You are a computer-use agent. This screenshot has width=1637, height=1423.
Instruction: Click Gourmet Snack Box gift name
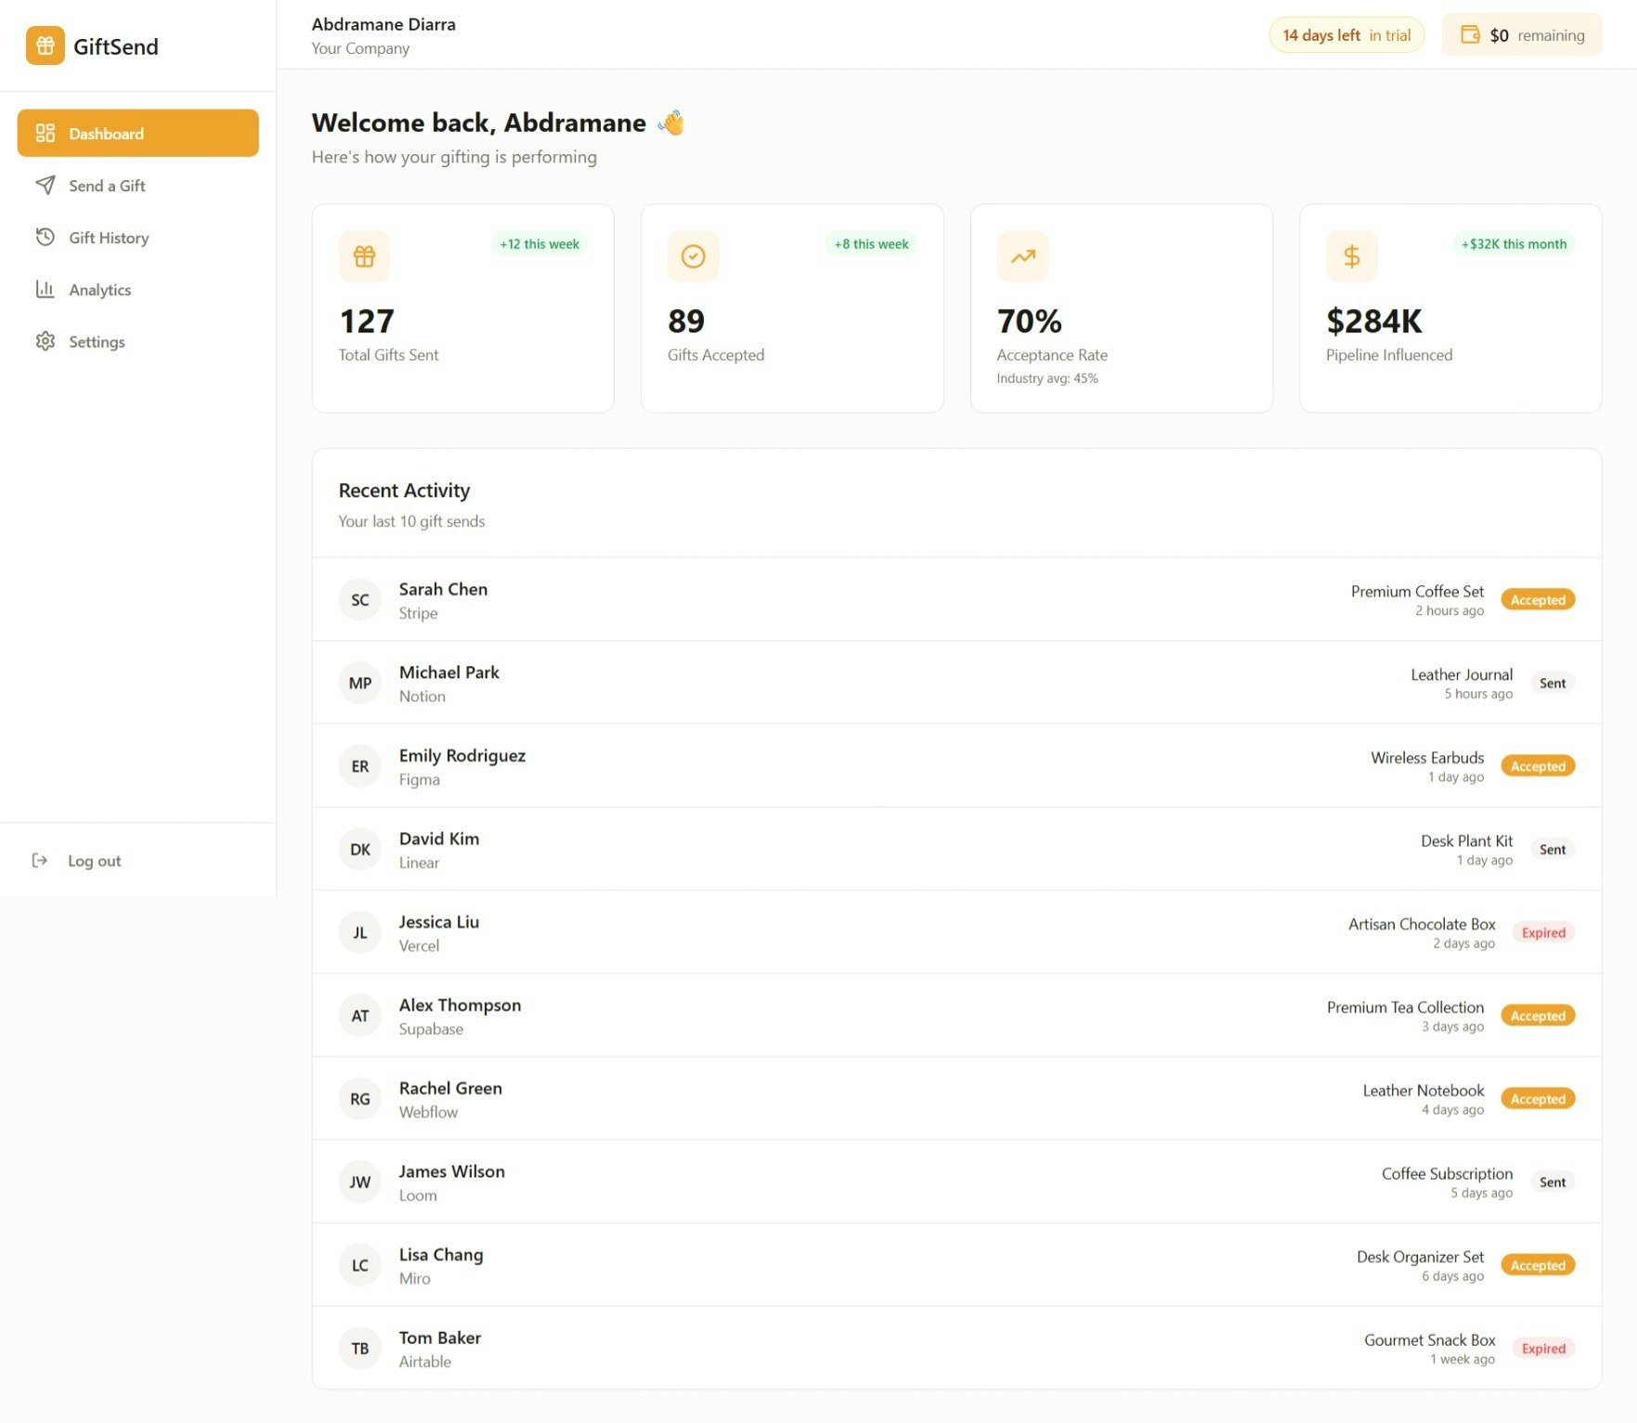1429,1339
